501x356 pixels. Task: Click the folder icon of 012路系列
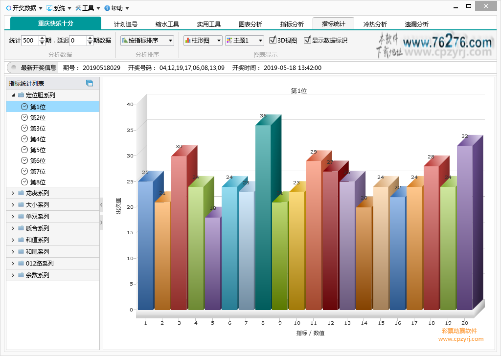21,263
